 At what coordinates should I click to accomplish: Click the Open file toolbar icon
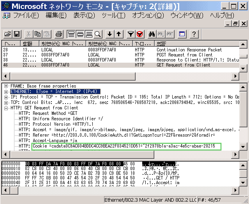click(8, 34)
